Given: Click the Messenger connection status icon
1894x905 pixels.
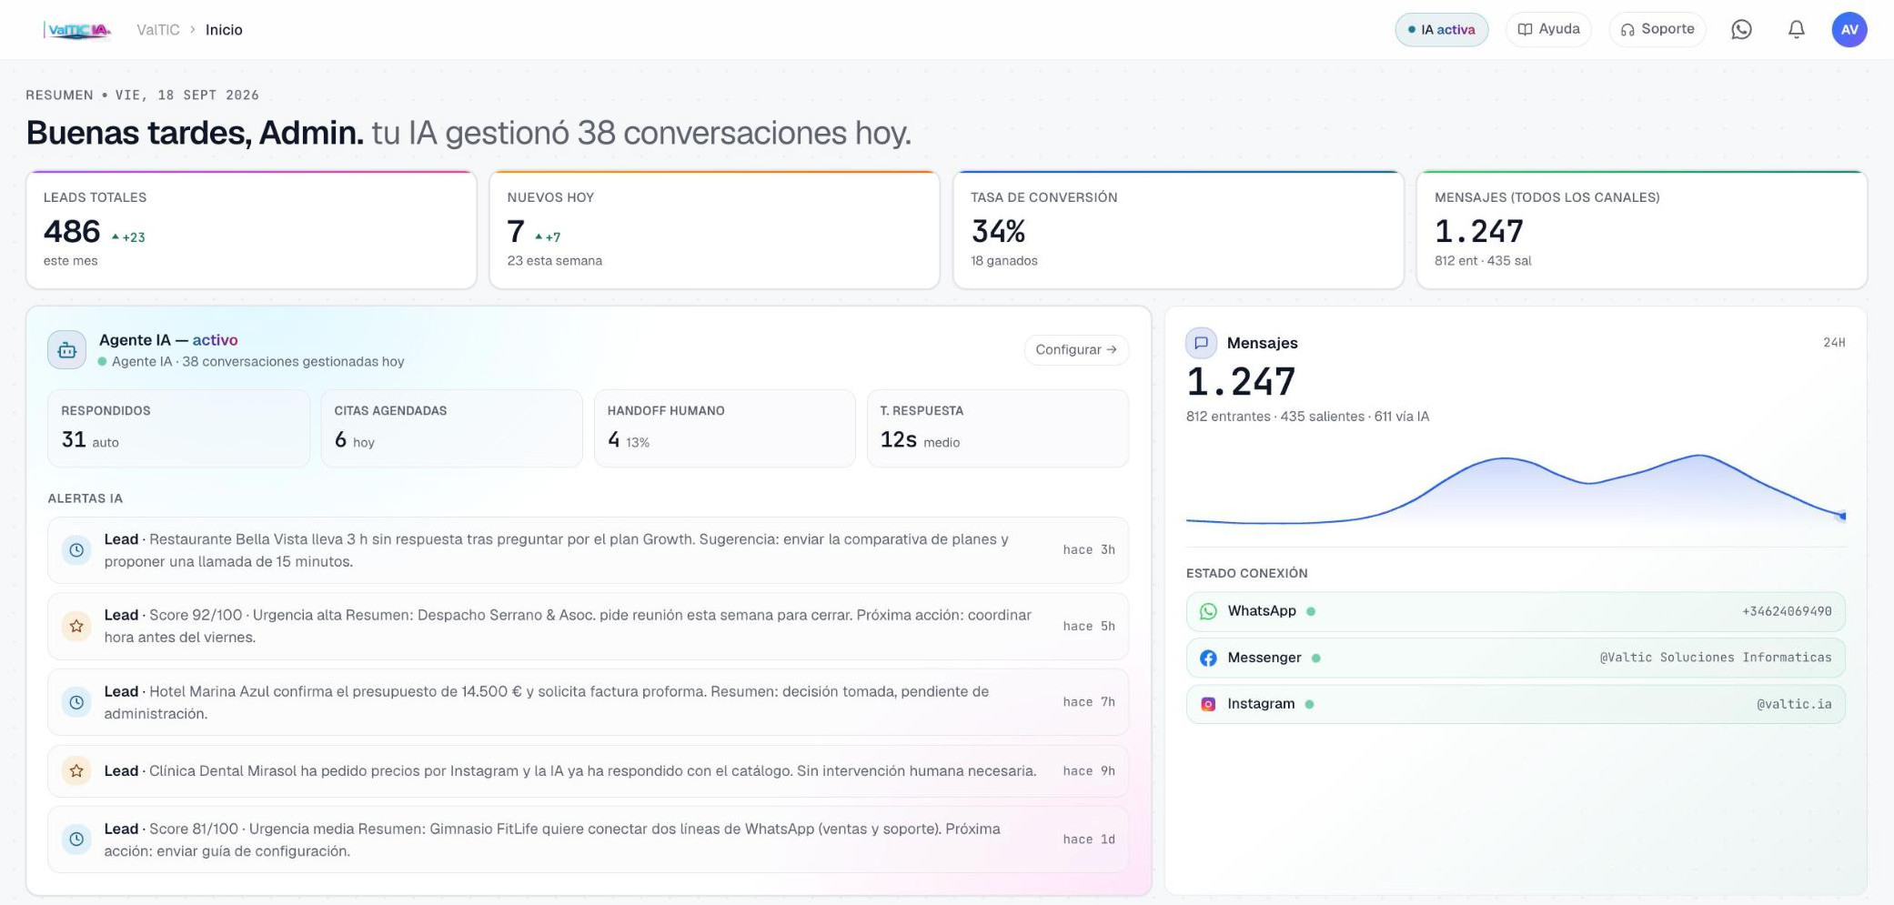Looking at the screenshot, I should tap(1208, 658).
